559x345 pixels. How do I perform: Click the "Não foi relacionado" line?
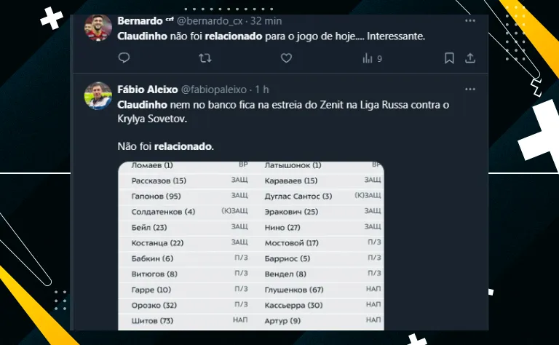[x=166, y=146]
